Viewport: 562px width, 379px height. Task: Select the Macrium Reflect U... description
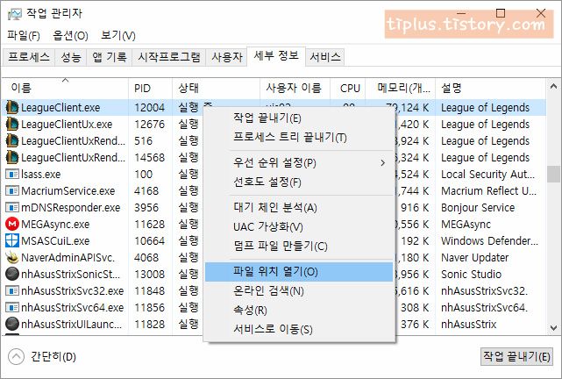489,190
